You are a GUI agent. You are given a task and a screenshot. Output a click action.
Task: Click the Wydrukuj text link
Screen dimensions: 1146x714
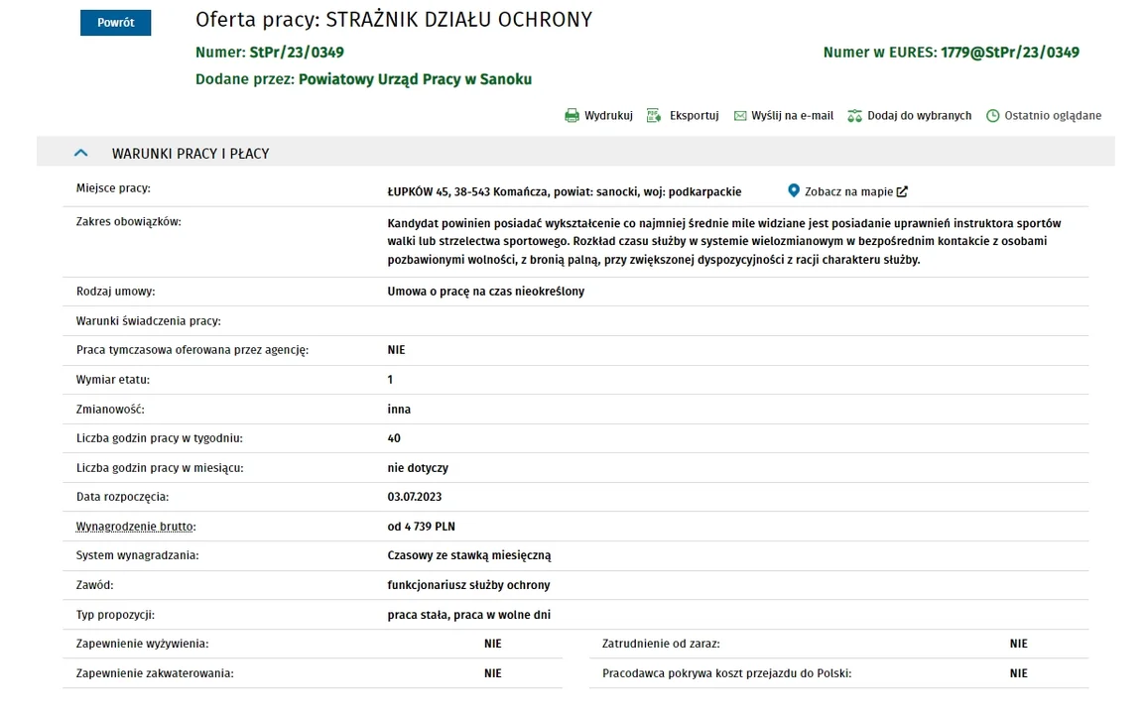609,115
